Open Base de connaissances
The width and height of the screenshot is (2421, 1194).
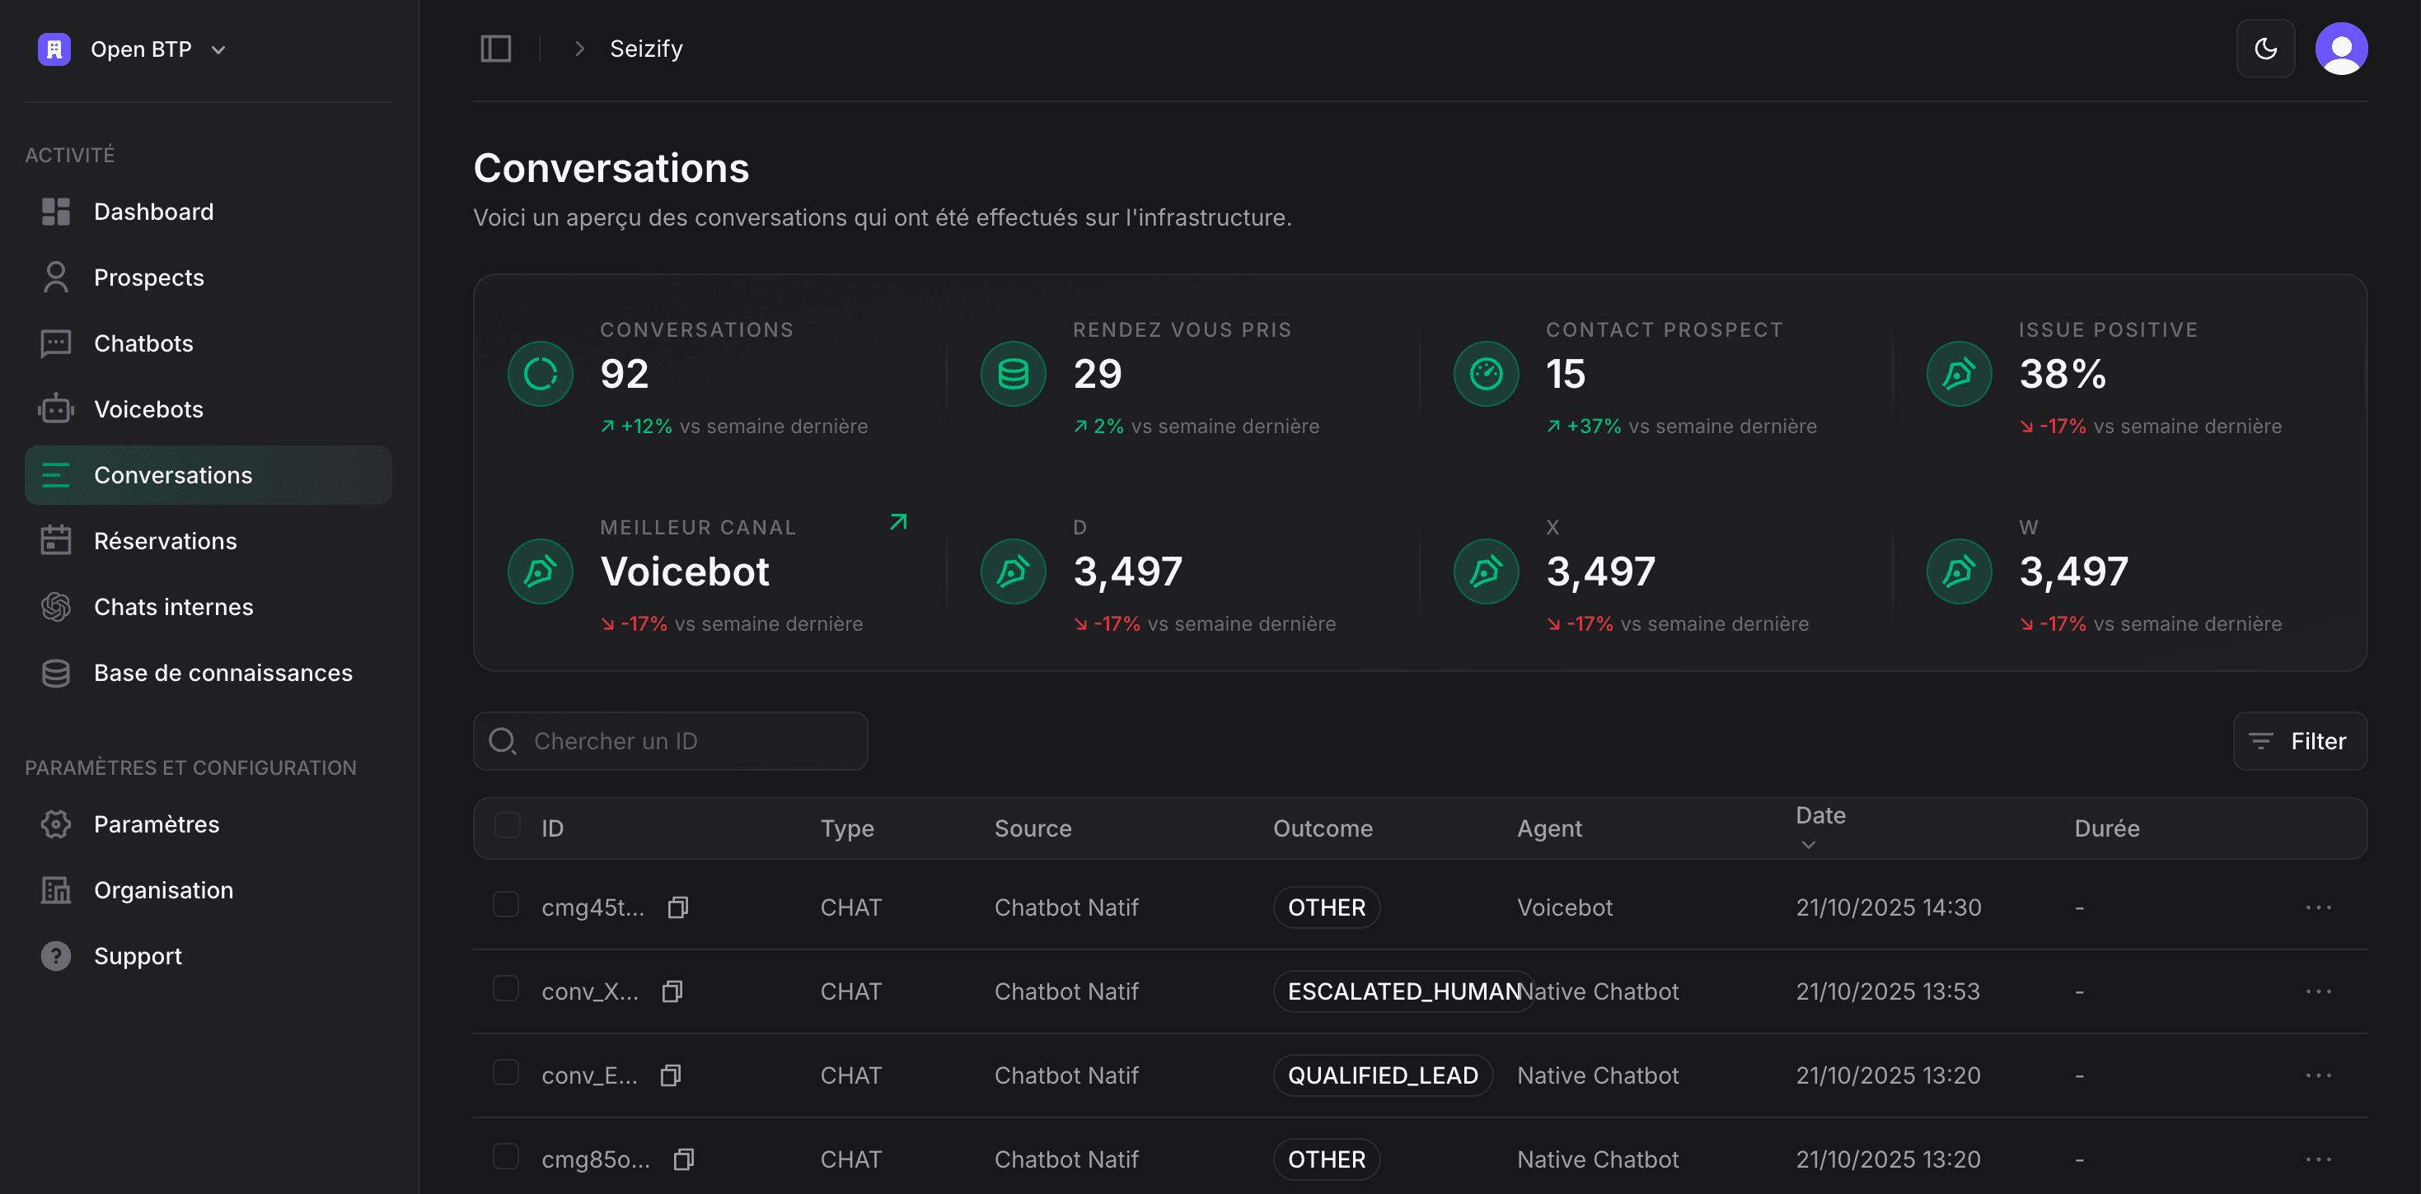coord(222,673)
